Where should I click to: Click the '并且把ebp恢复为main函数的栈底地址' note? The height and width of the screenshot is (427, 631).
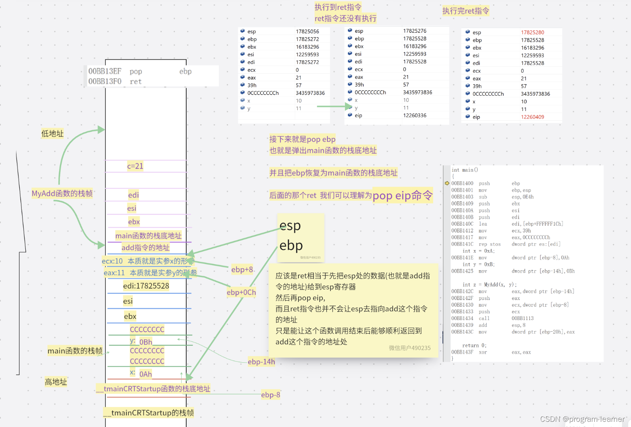coord(333,172)
